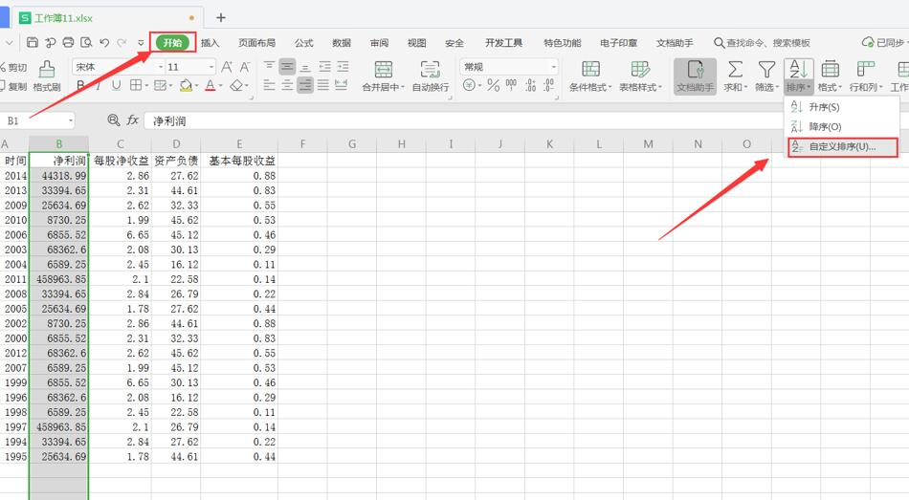
Task: Increase font size with the larger A icon
Action: 227,67
